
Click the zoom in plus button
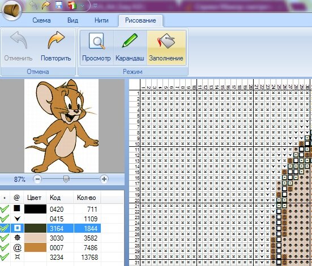tap(104, 179)
